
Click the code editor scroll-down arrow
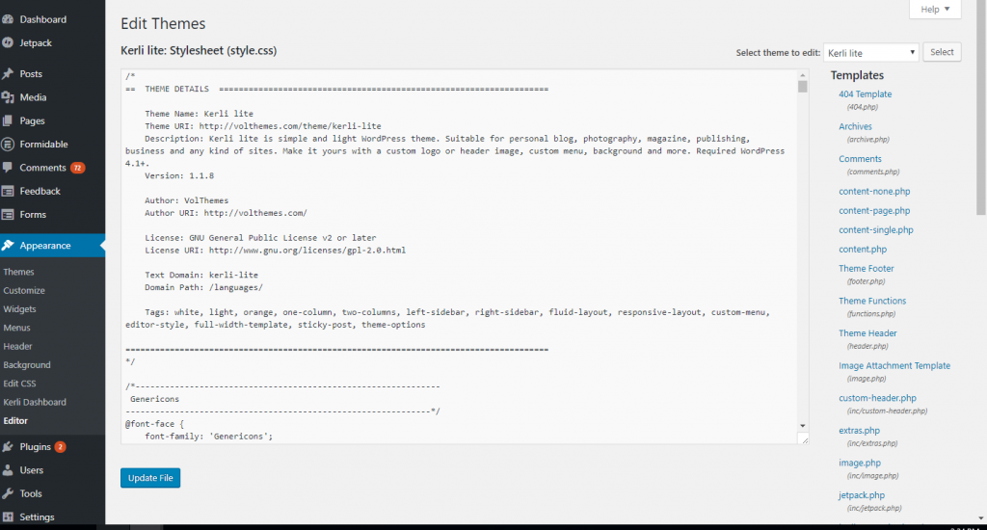[803, 426]
